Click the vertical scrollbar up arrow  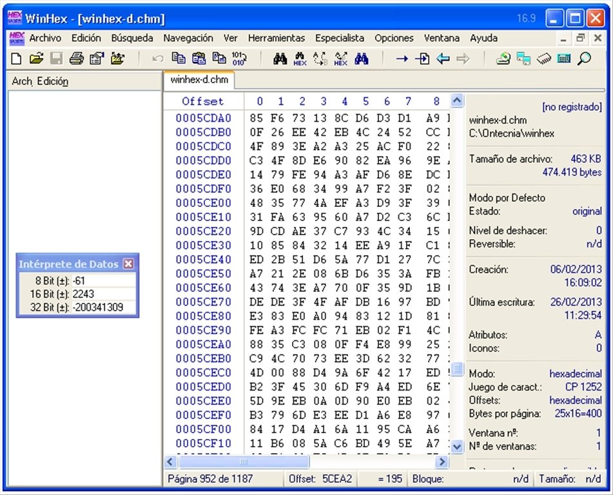pos(456,101)
